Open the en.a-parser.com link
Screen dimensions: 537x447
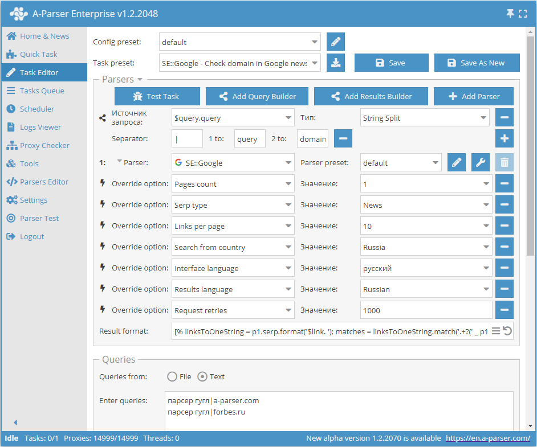pyautogui.click(x=487, y=438)
